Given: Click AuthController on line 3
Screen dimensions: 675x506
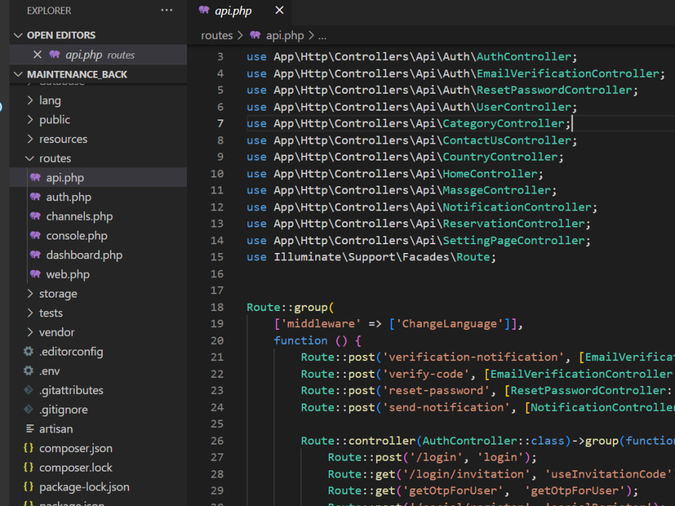Looking at the screenshot, I should click(x=524, y=57).
